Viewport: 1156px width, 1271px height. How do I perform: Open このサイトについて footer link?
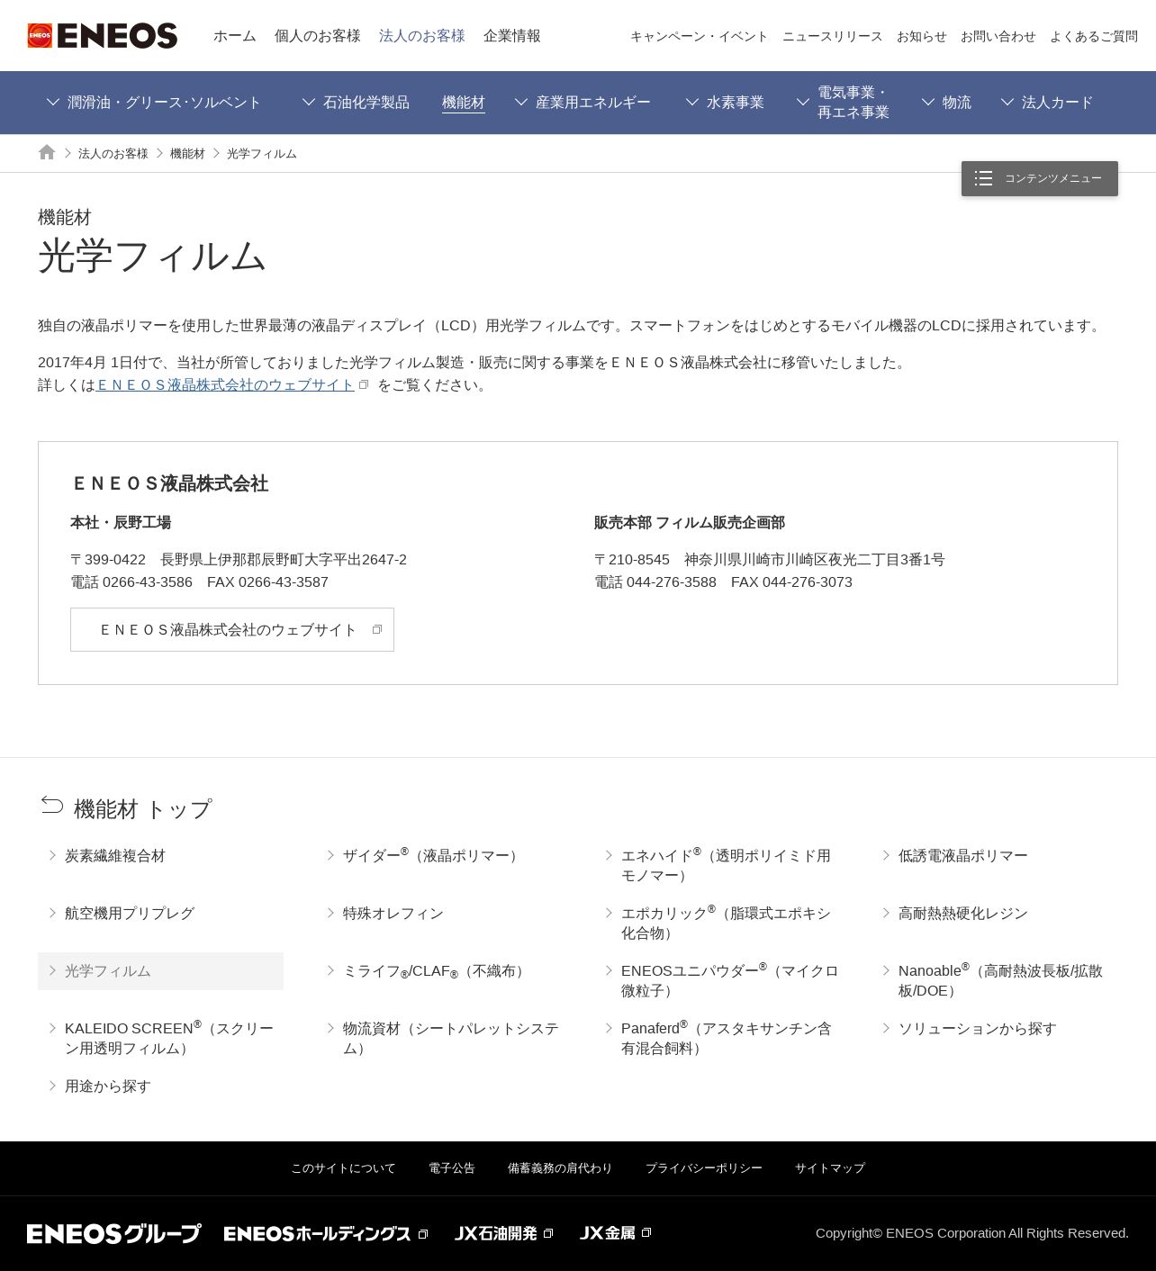click(343, 1168)
